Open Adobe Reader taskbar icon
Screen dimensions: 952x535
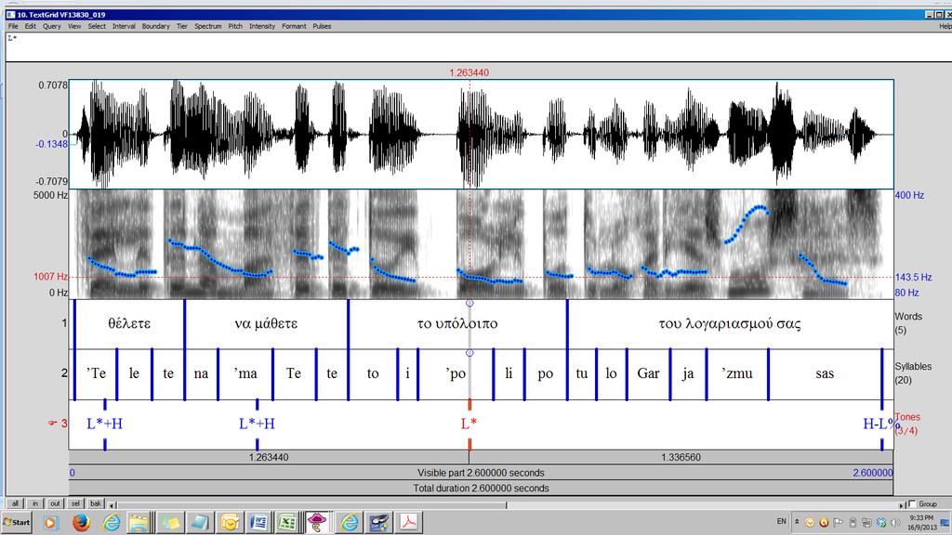[x=409, y=522]
